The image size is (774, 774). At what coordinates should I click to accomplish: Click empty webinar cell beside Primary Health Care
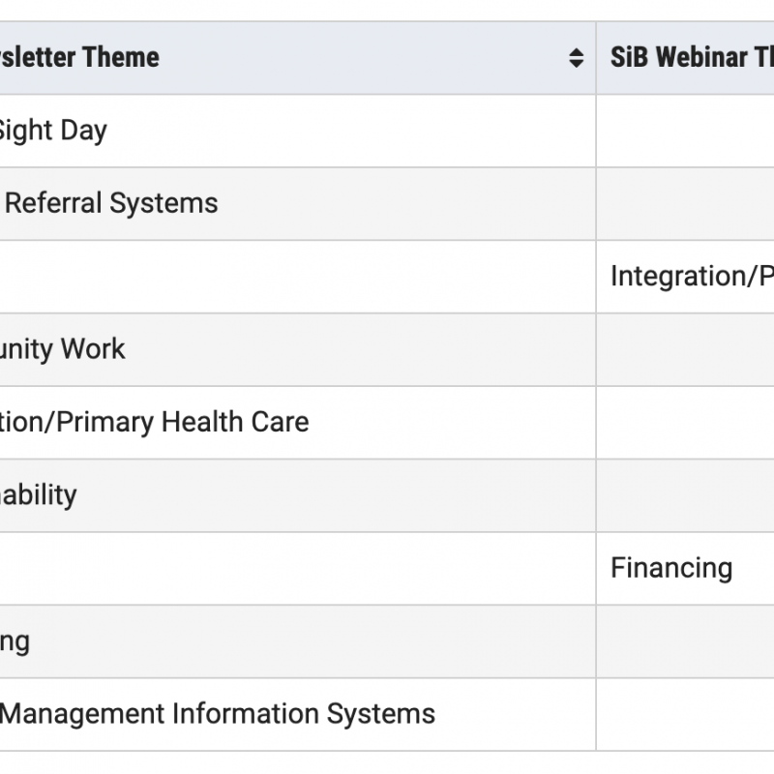tap(685, 423)
